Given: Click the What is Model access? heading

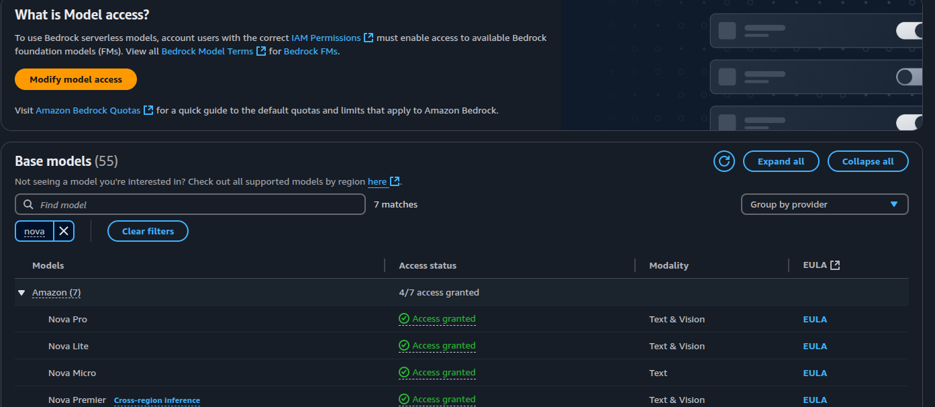Looking at the screenshot, I should point(82,15).
